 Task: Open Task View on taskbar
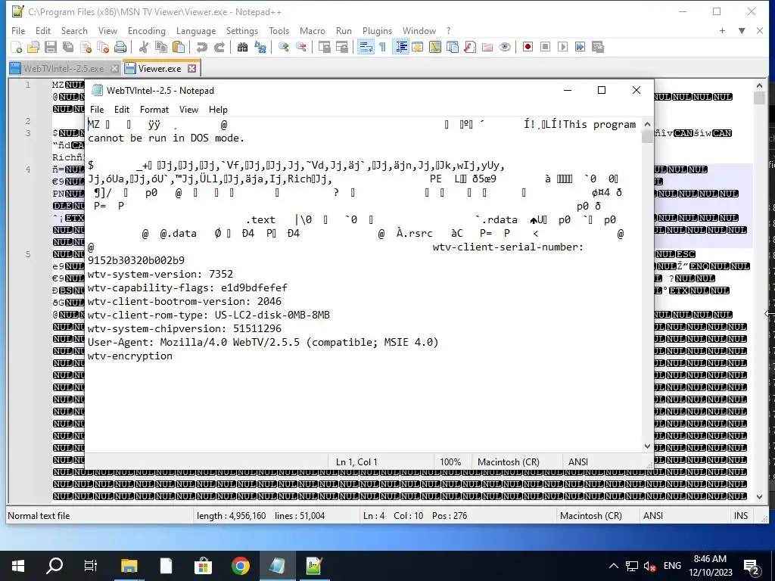point(91,566)
